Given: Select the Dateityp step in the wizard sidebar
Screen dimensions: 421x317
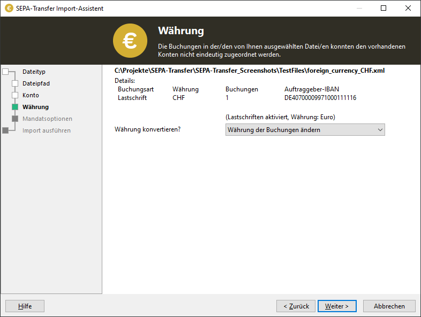Looking at the screenshot, I should click(34, 72).
